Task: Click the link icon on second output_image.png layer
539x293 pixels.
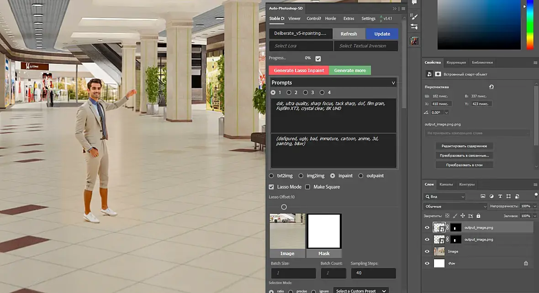Action: click(447, 240)
